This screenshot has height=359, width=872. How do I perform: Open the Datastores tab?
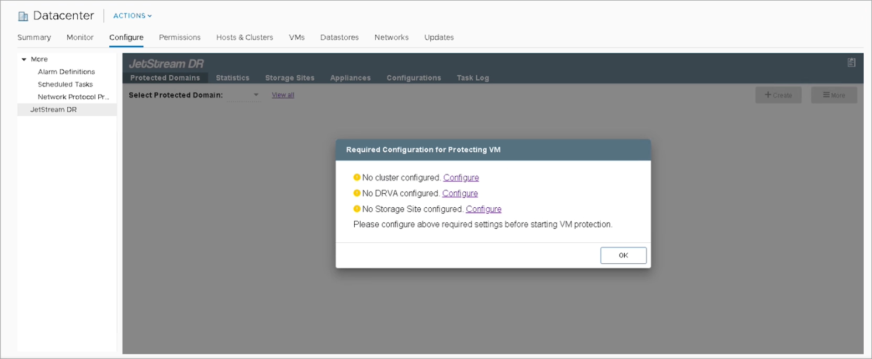click(x=339, y=37)
